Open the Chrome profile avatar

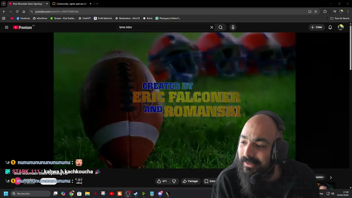(x=341, y=12)
